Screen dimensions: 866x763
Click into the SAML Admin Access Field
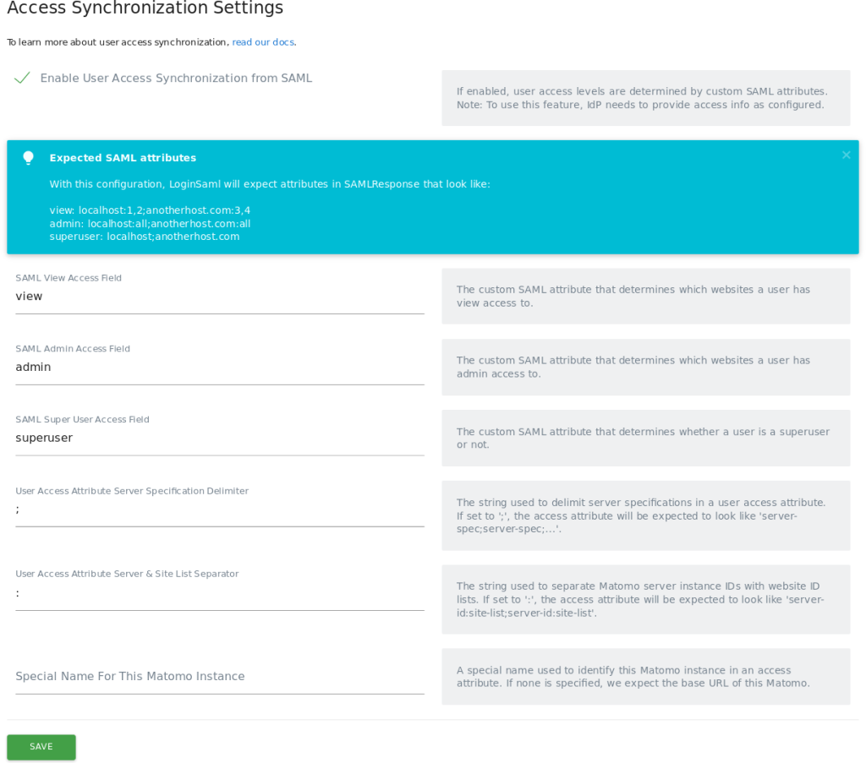pyautogui.click(x=219, y=368)
